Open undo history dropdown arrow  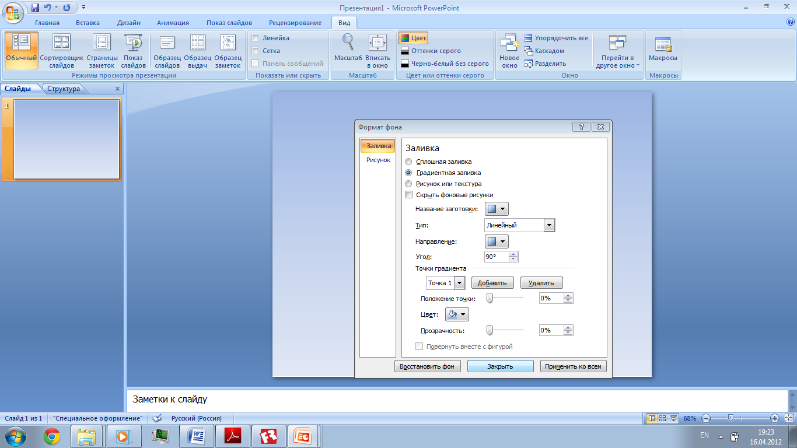(57, 8)
